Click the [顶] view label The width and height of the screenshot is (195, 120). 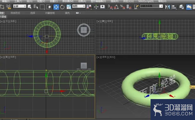click(7, 21)
